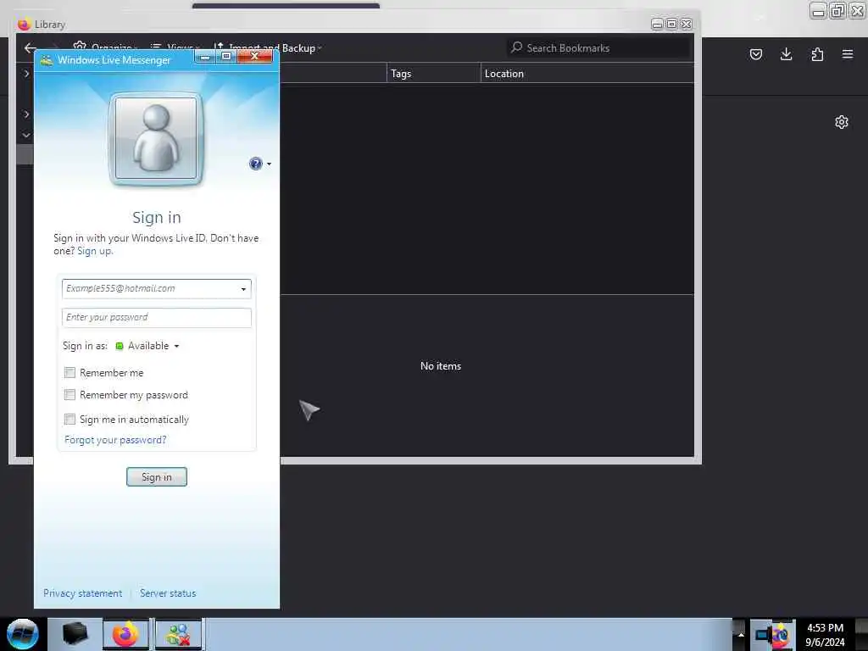This screenshot has height=651, width=868.
Task: Collapse the expanded Library sidebar chevron
Action: coord(26,135)
